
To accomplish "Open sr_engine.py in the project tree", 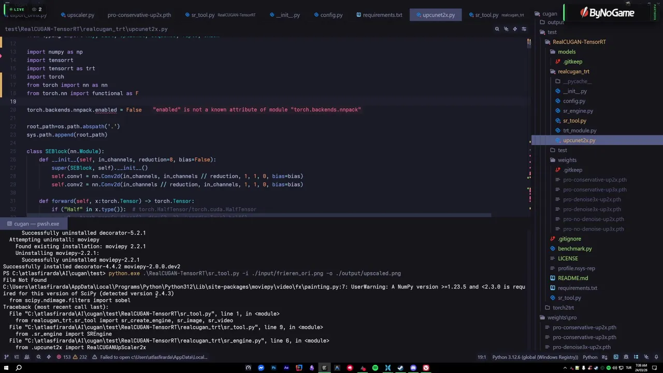I will point(578,111).
